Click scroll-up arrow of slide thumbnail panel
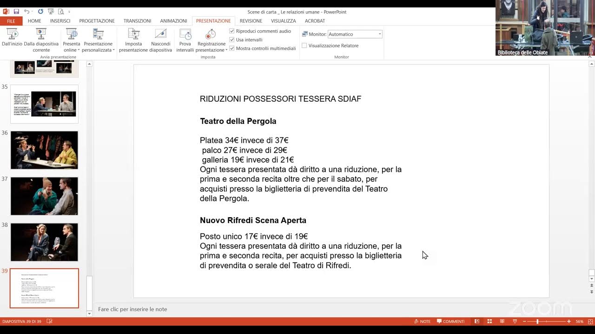The width and height of the screenshot is (595, 334). [x=90, y=64]
